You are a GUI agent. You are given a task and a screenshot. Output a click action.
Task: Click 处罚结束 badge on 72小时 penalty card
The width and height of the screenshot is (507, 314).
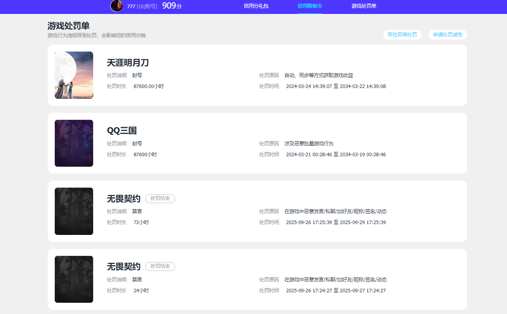pyautogui.click(x=160, y=198)
